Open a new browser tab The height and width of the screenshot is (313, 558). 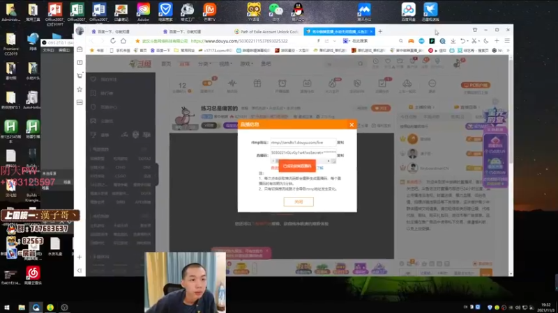380,31
